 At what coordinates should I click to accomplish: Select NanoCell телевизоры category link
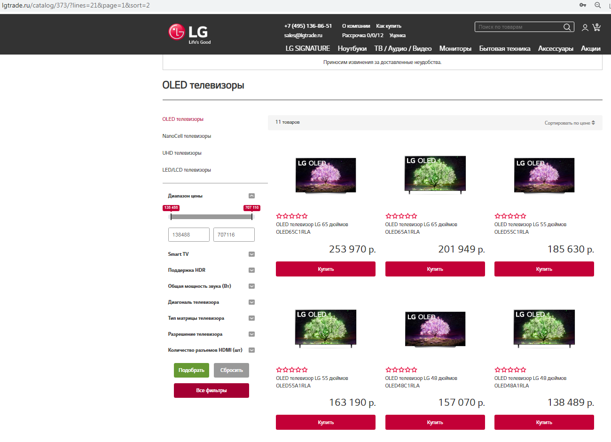click(187, 136)
